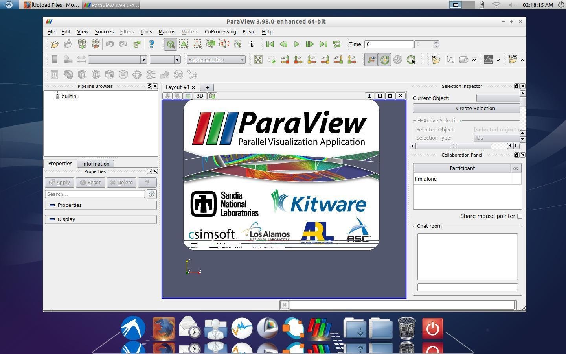Click the Connect to server icon
The width and height of the screenshot is (566, 354).
(82, 44)
